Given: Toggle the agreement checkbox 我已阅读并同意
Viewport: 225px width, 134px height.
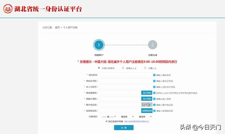Looking at the screenshot, I should [x=107, y=121].
